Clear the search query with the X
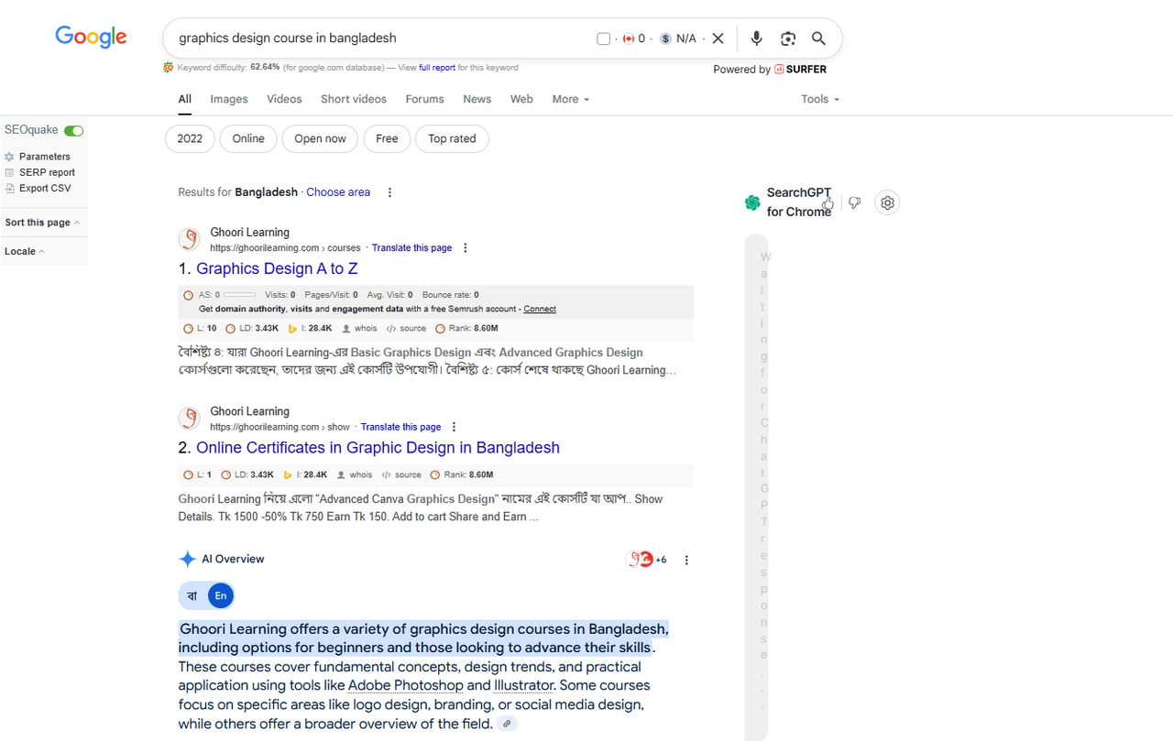Viewport: 1173px width, 741px height. [x=718, y=38]
